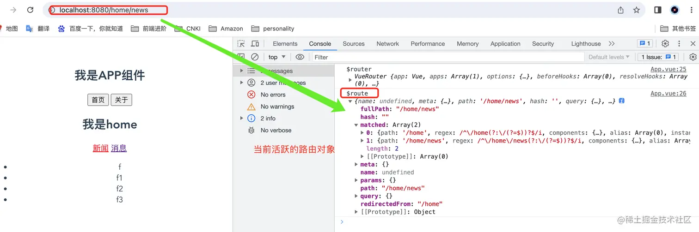Open console settings gear beside 1 Issue
This screenshot has height=232, width=699.
(x=693, y=57)
